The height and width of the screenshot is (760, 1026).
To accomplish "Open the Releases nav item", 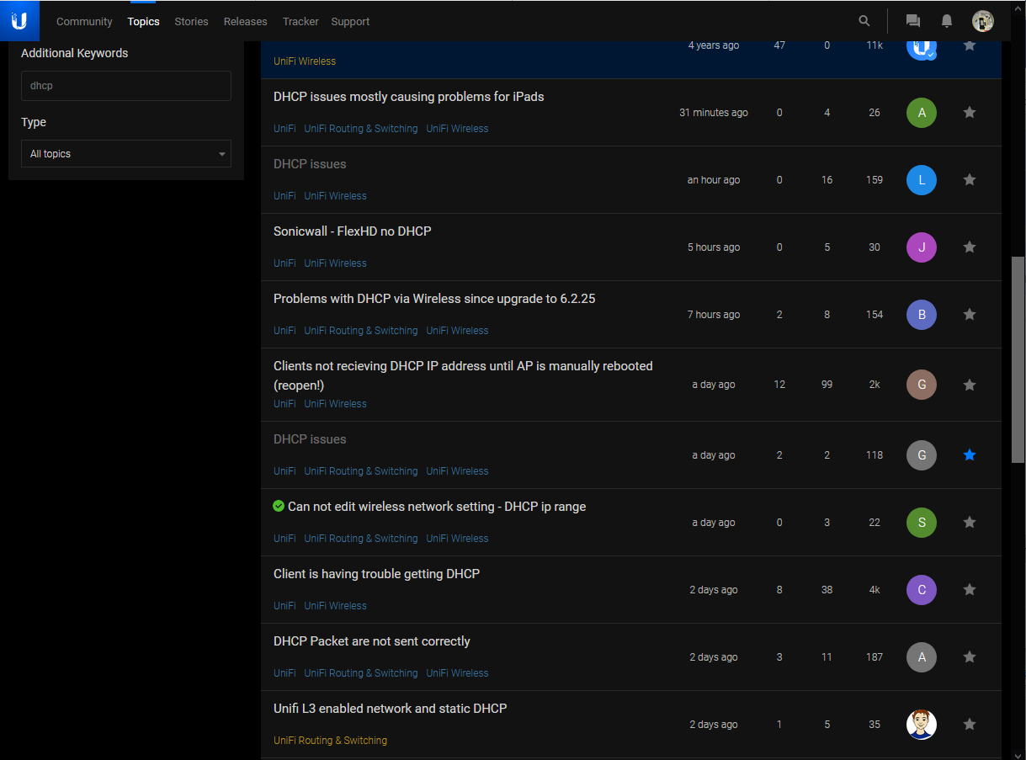I will coord(246,22).
